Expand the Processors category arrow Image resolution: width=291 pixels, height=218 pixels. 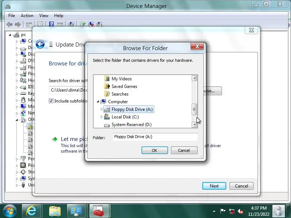[17, 166]
